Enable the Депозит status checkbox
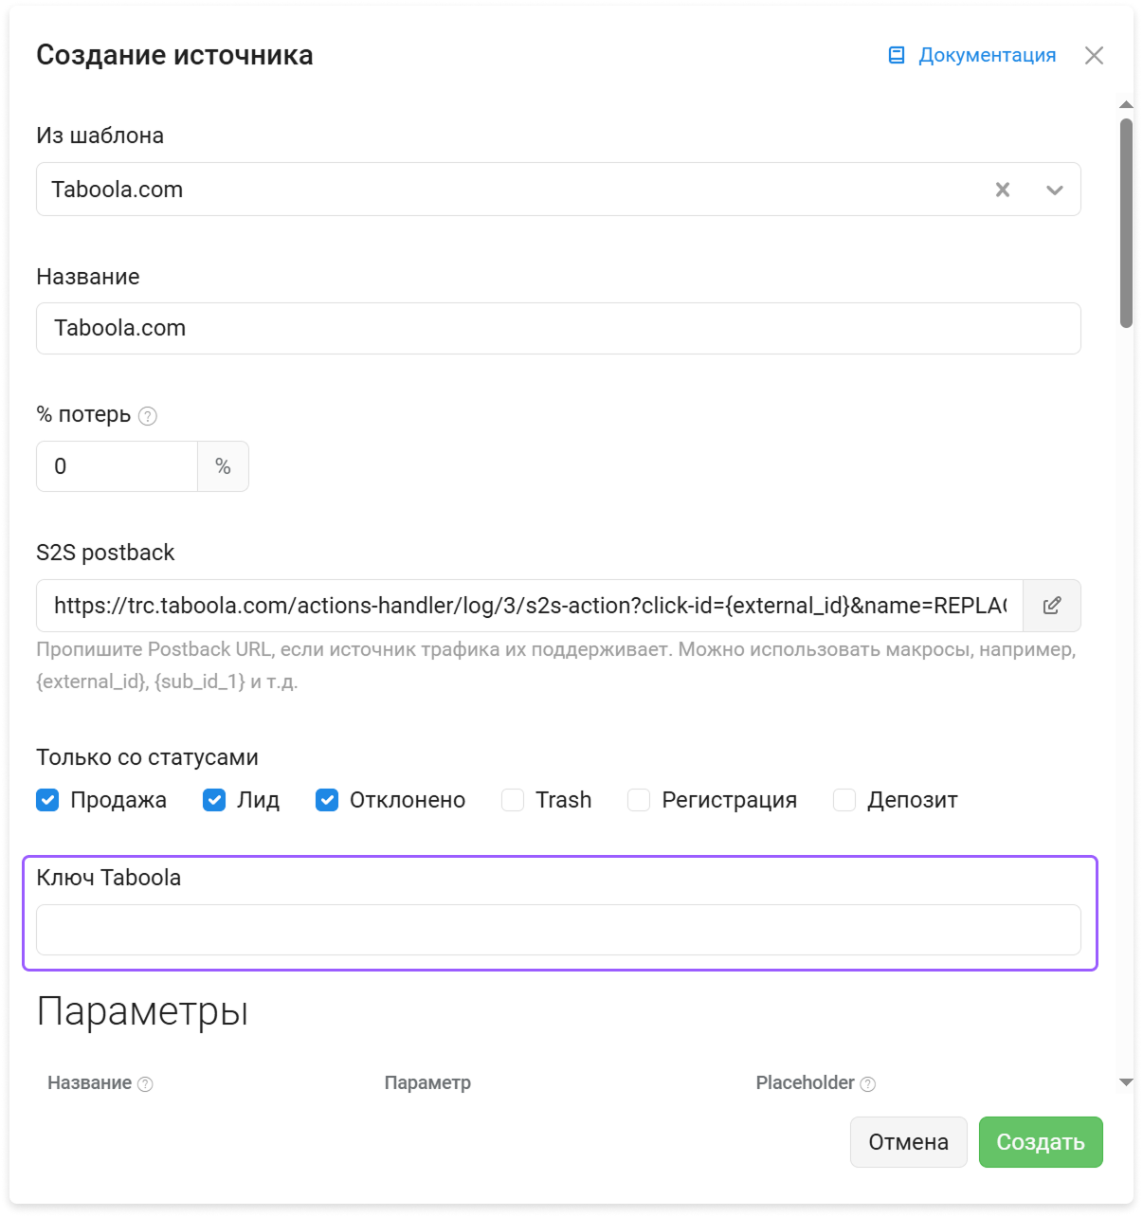1143x1217 pixels. 844,800
